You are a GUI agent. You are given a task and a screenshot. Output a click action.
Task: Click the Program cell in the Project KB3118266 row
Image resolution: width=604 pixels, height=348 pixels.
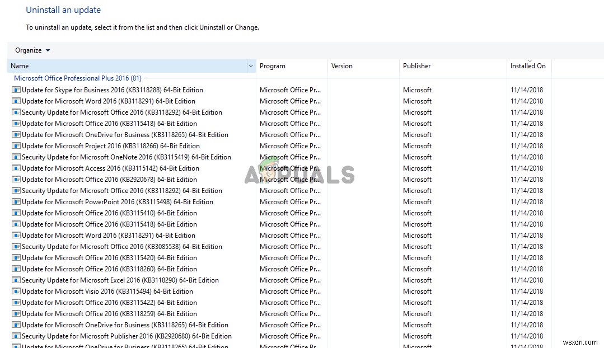(290, 146)
